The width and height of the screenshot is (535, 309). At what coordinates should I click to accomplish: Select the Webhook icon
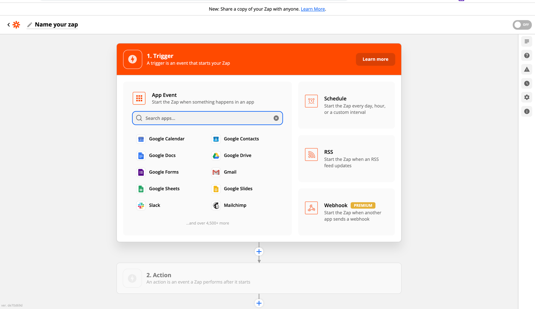[311, 208]
